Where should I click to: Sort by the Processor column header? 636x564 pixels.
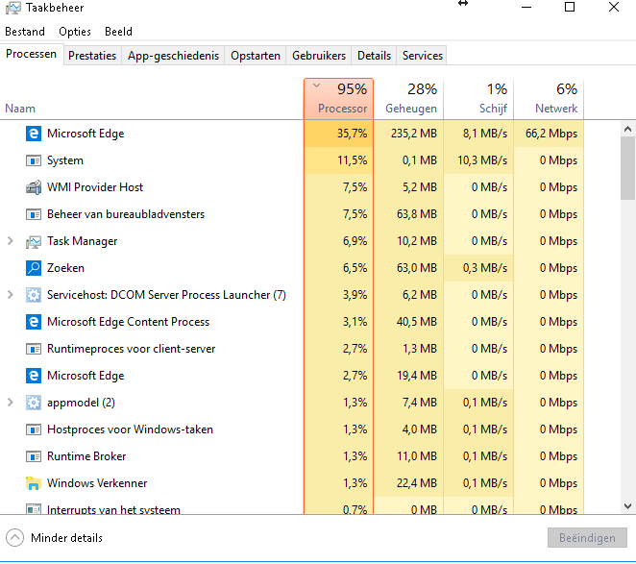point(339,99)
